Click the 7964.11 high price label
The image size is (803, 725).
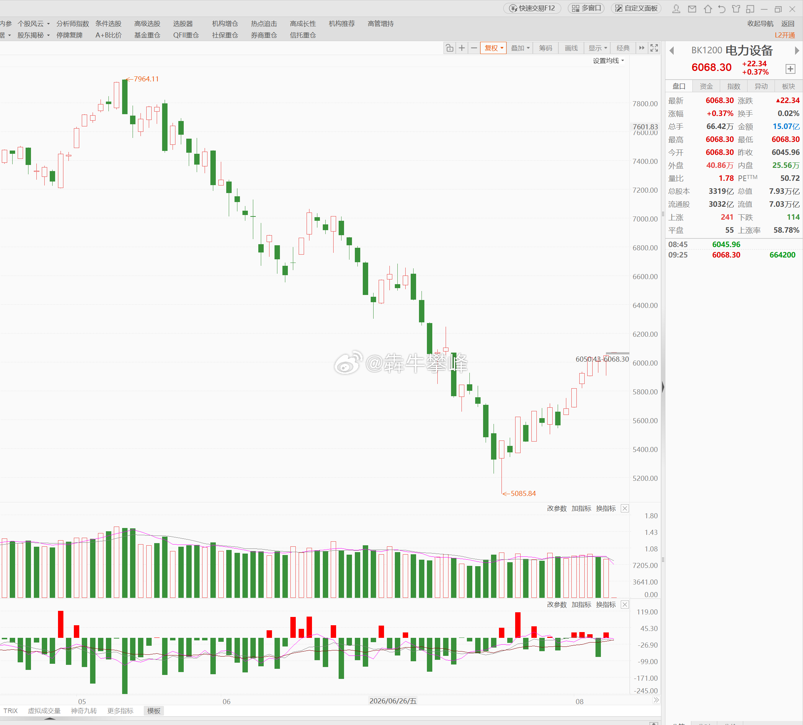click(146, 79)
